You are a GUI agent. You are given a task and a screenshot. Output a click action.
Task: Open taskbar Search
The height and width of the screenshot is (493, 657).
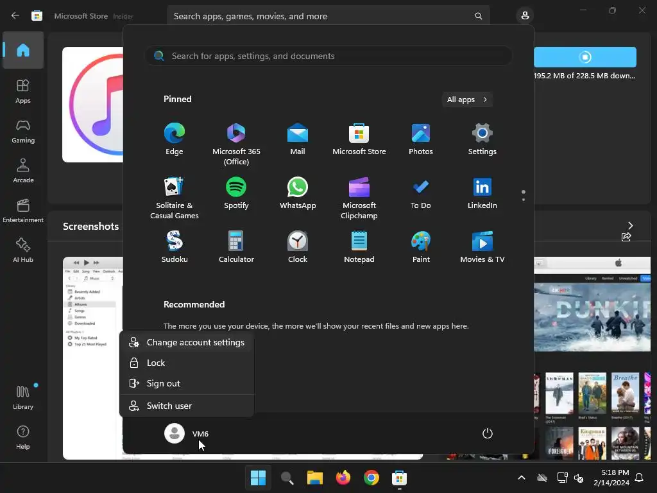pyautogui.click(x=287, y=478)
